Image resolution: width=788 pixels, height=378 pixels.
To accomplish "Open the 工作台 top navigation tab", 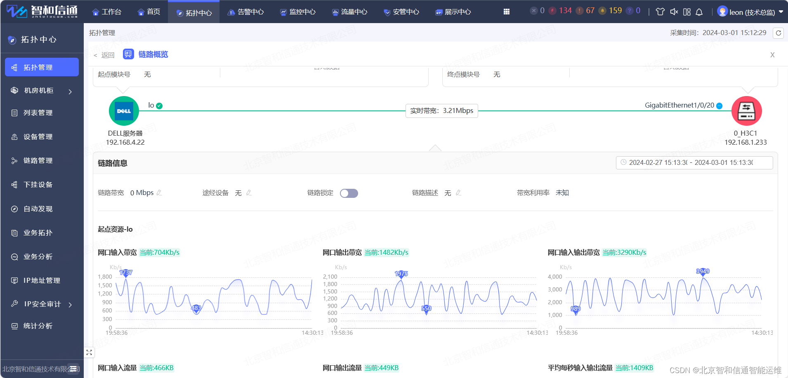I will tap(106, 12).
